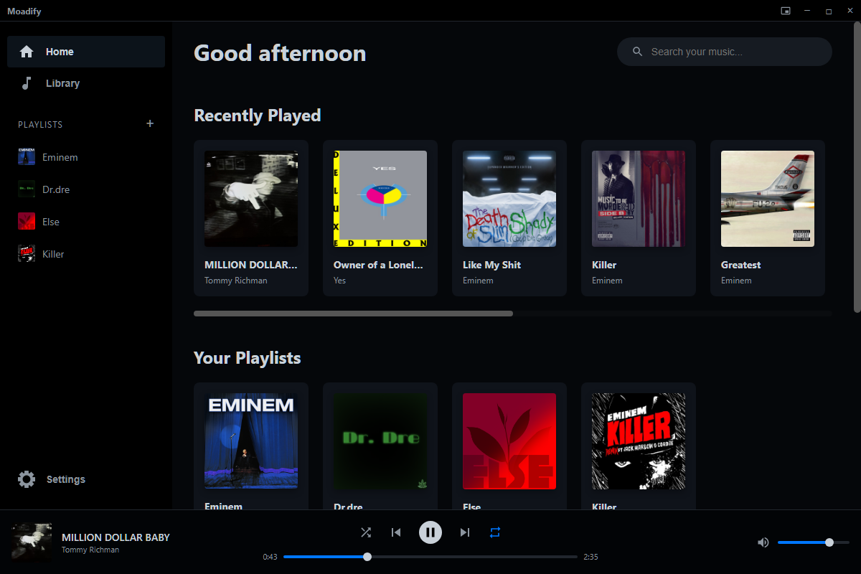Screen dimensions: 861x574
Task: Select the Eminem playlist name in sidebar
Action: coord(60,157)
